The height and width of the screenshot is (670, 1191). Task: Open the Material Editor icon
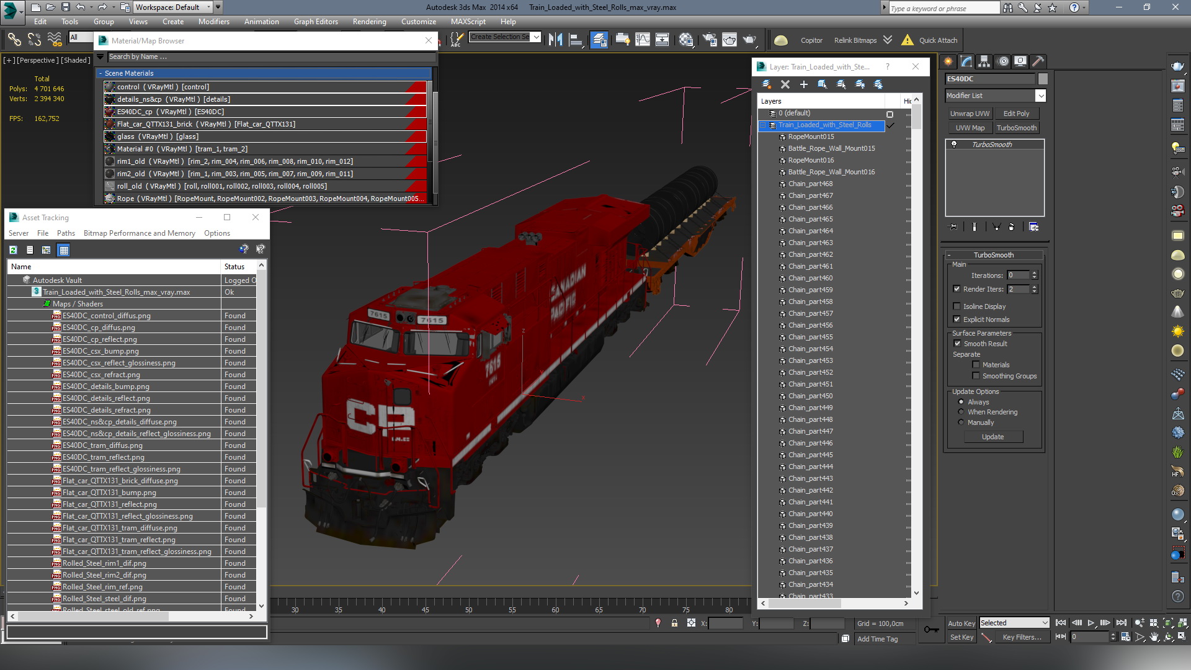(686, 40)
